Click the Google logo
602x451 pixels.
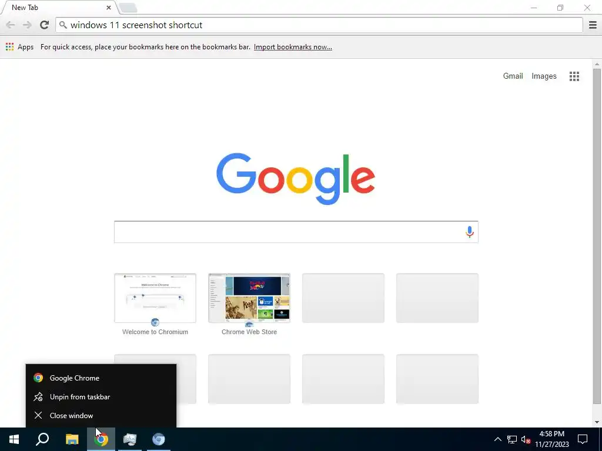click(x=296, y=179)
